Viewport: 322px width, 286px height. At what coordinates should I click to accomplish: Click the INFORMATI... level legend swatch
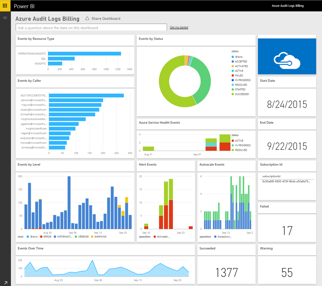pos(55,236)
